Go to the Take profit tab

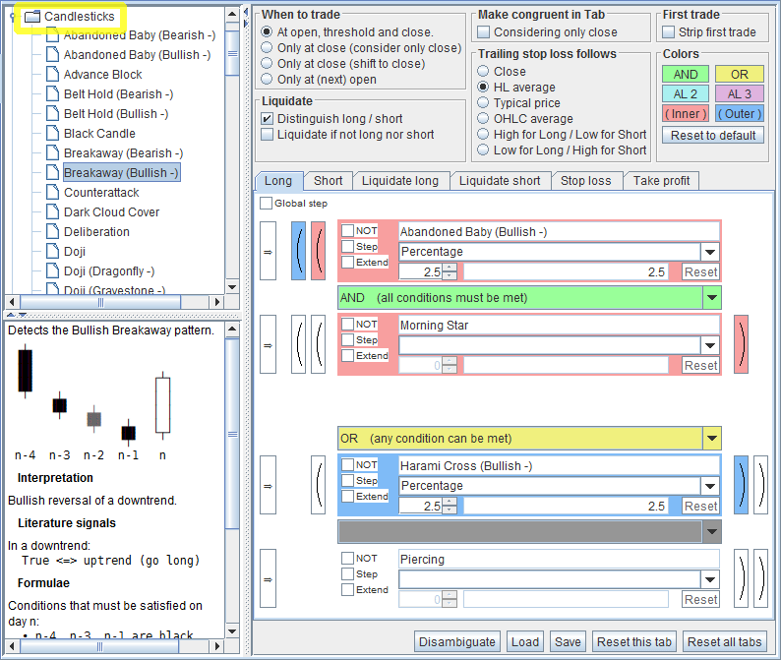[661, 181]
